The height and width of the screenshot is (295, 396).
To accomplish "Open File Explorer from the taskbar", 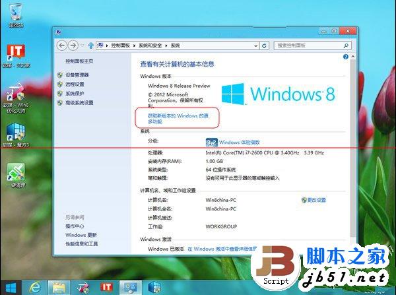I will 59,288.
